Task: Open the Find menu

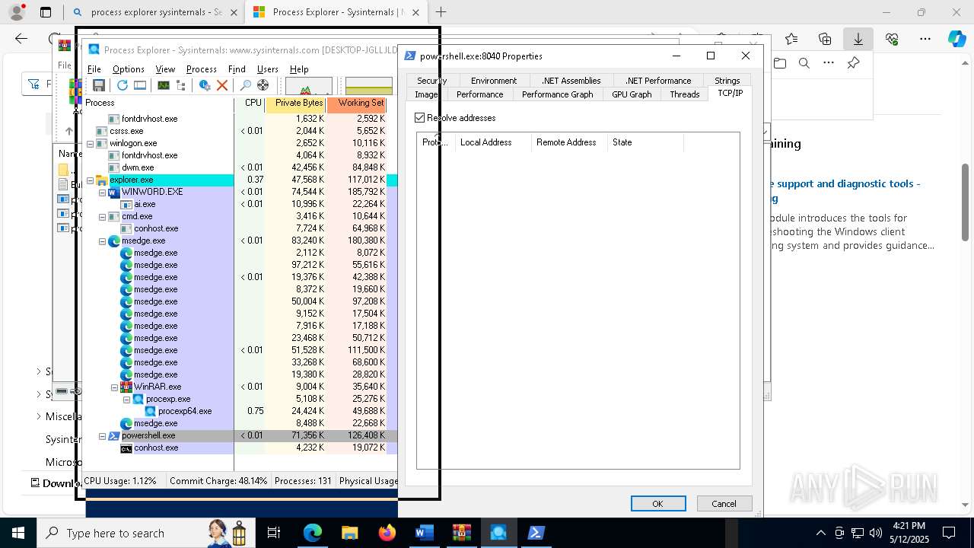Action: (237, 69)
